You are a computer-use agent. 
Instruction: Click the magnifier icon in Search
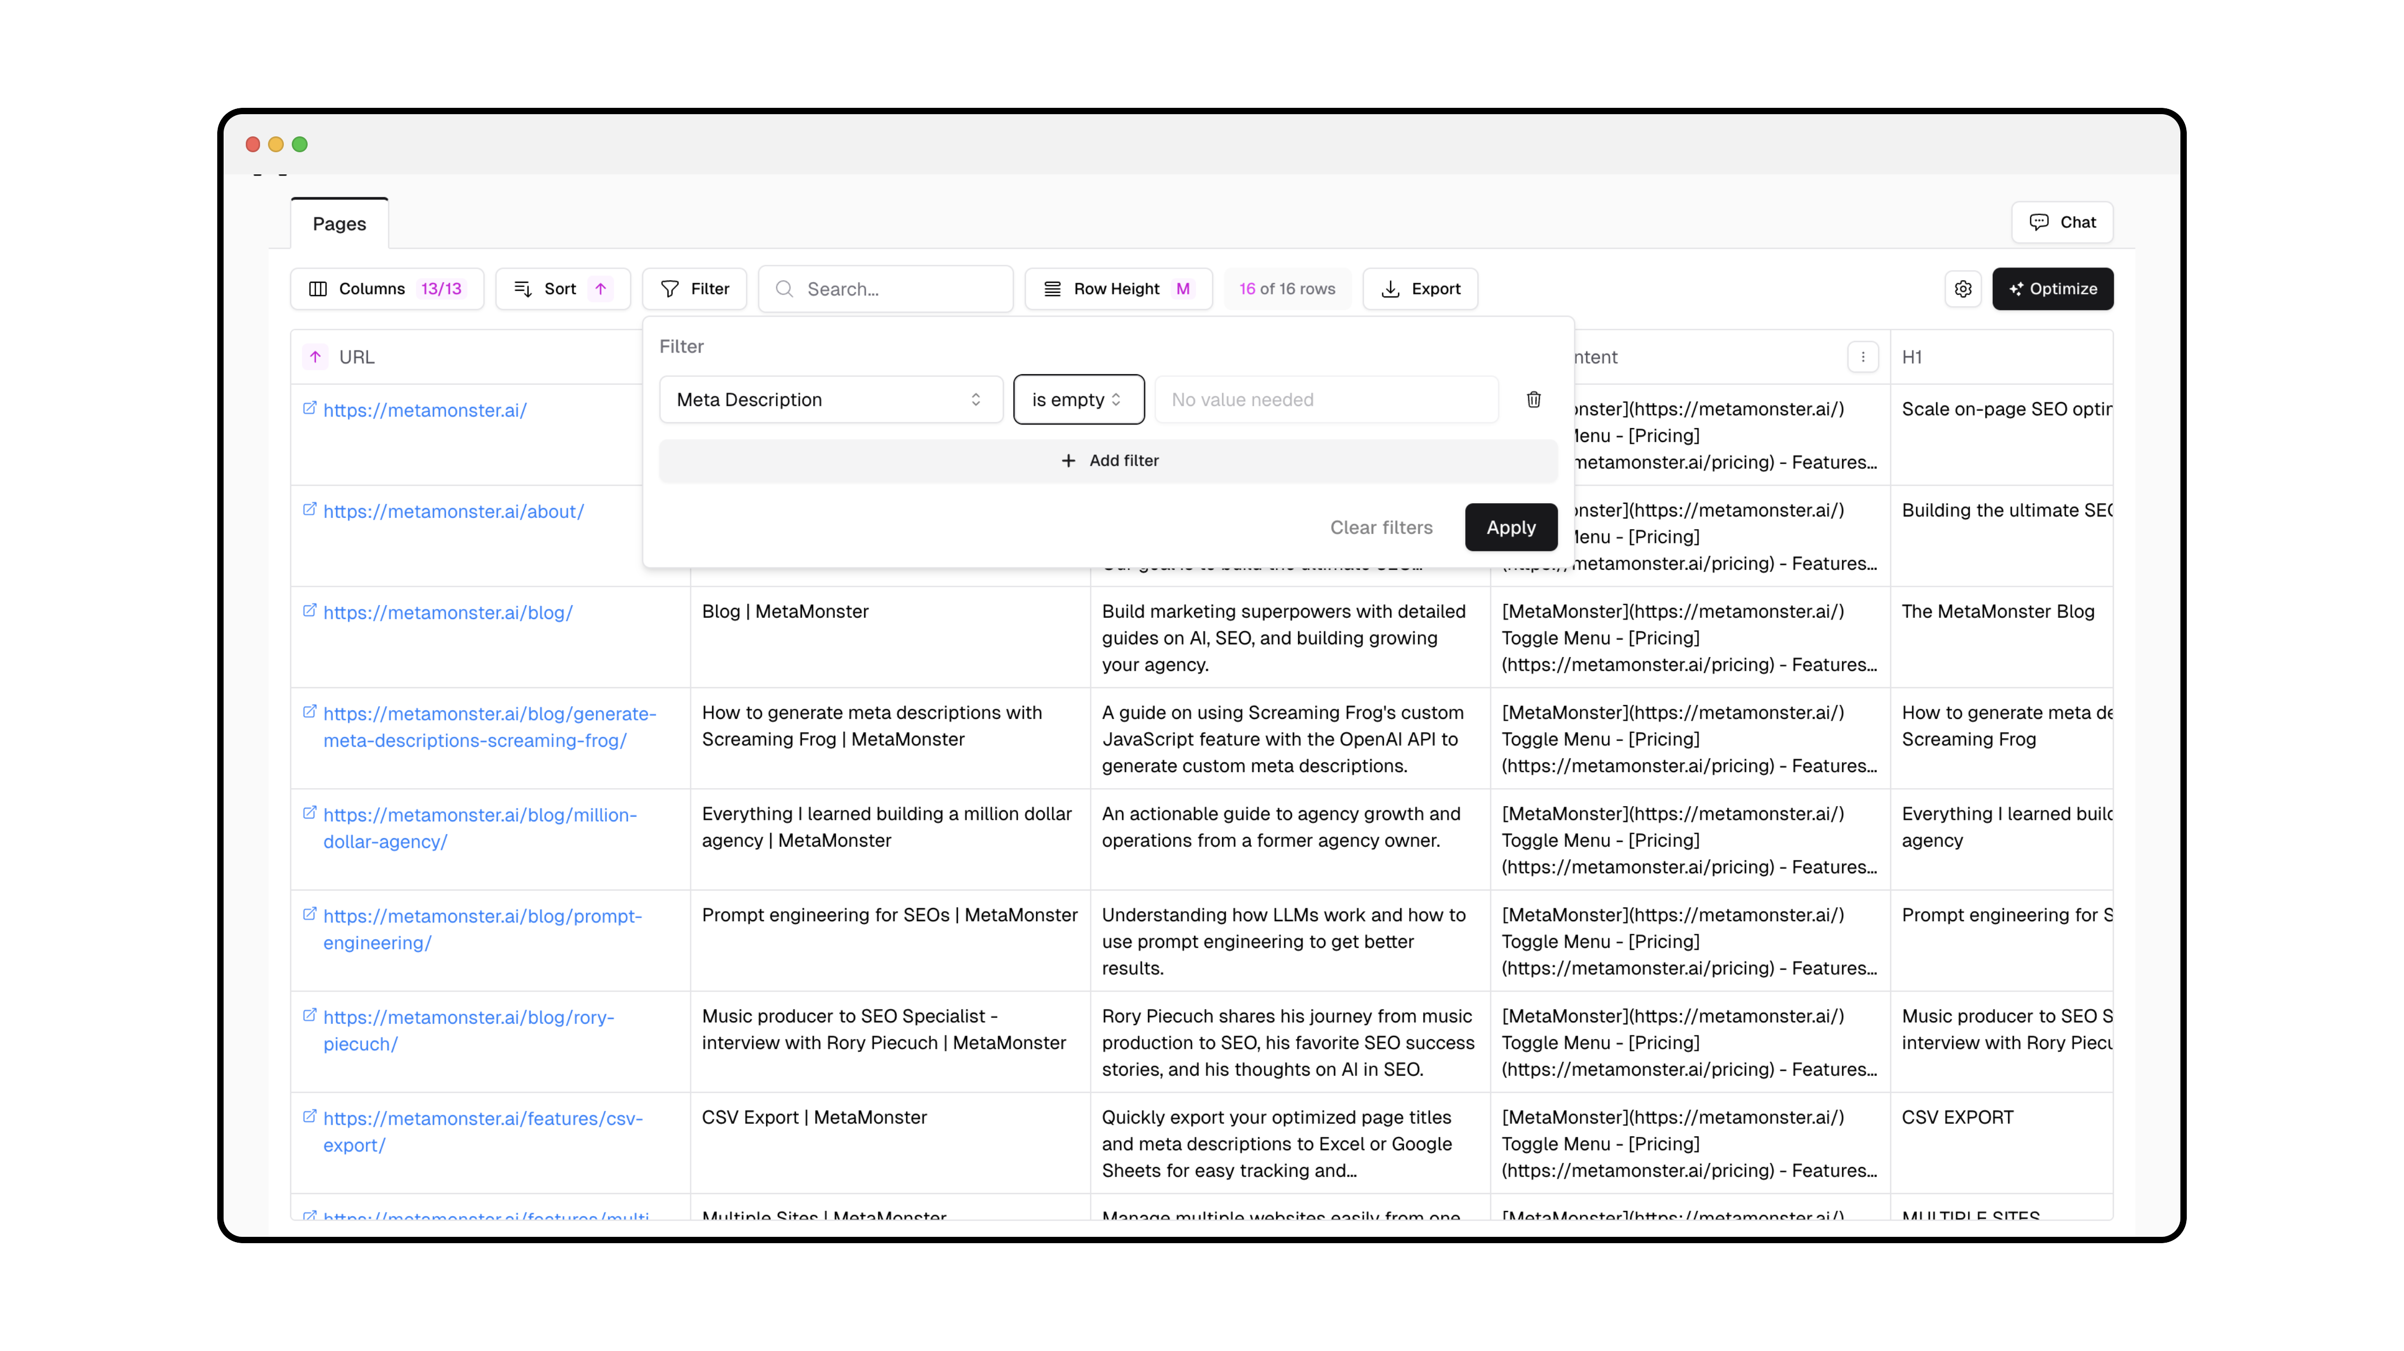click(785, 289)
